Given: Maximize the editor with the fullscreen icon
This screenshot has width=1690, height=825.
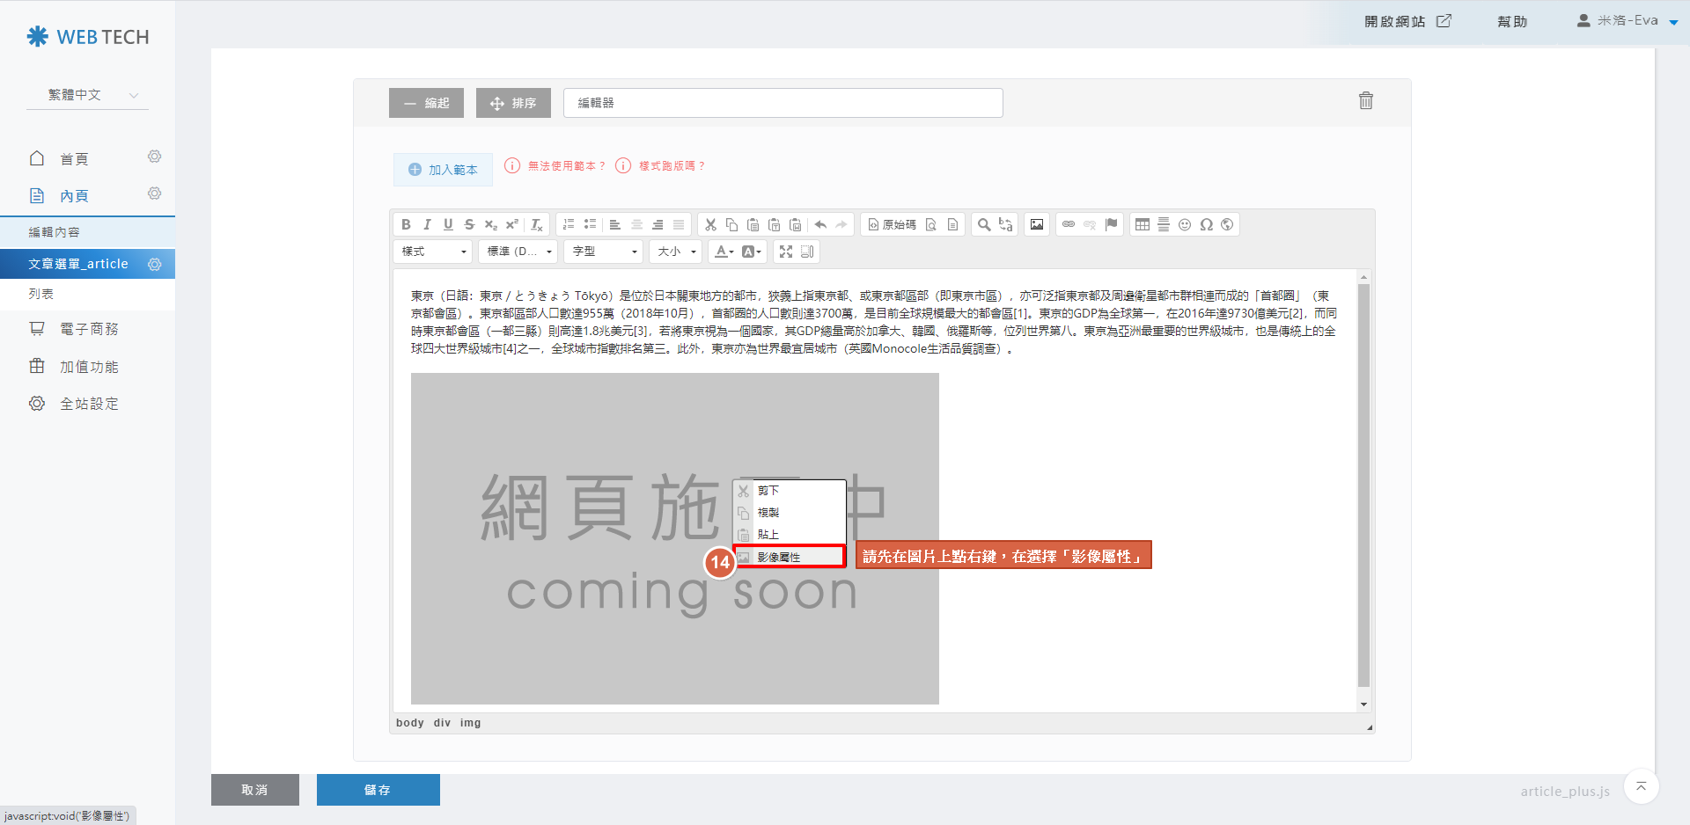Looking at the screenshot, I should 786,252.
